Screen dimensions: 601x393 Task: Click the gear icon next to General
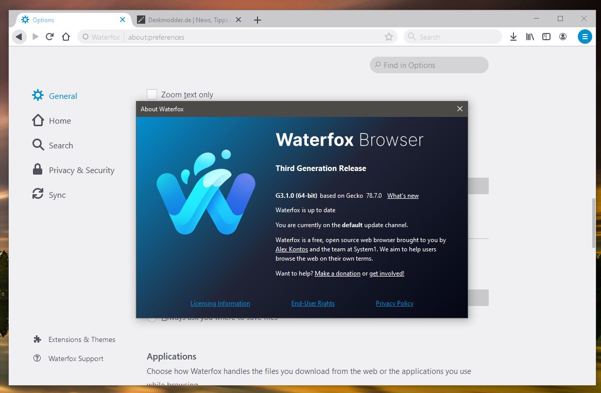[x=38, y=95]
